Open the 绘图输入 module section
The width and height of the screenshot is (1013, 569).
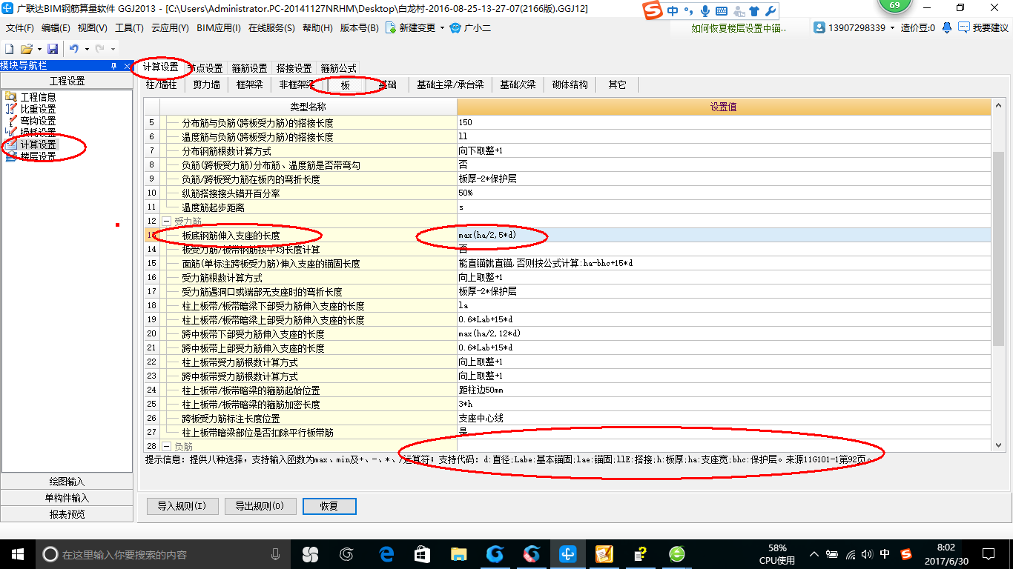[67, 481]
